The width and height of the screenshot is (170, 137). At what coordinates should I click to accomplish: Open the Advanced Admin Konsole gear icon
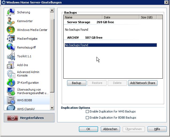click(x=11, y=74)
